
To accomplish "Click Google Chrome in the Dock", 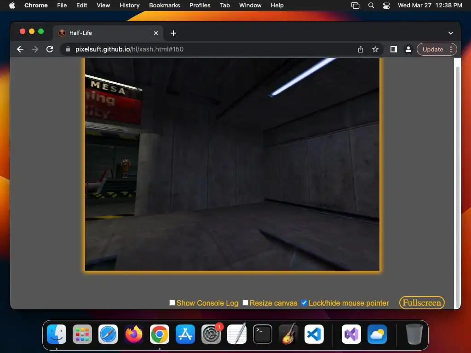I will click(160, 334).
